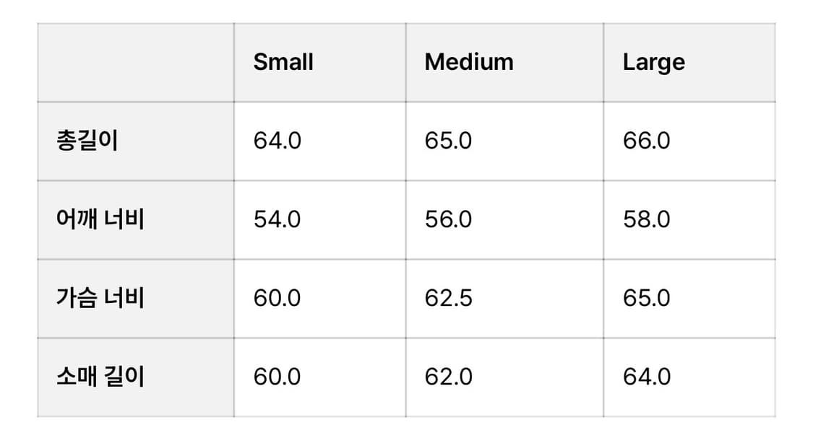
Task: Click the empty top-left header cell
Action: point(136,62)
